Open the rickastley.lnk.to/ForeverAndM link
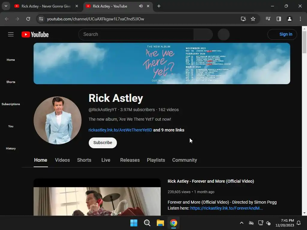The width and height of the screenshot is (307, 230). [226, 208]
